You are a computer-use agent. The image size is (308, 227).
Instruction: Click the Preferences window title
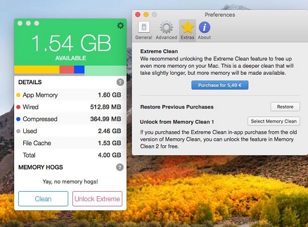pyautogui.click(x=220, y=15)
